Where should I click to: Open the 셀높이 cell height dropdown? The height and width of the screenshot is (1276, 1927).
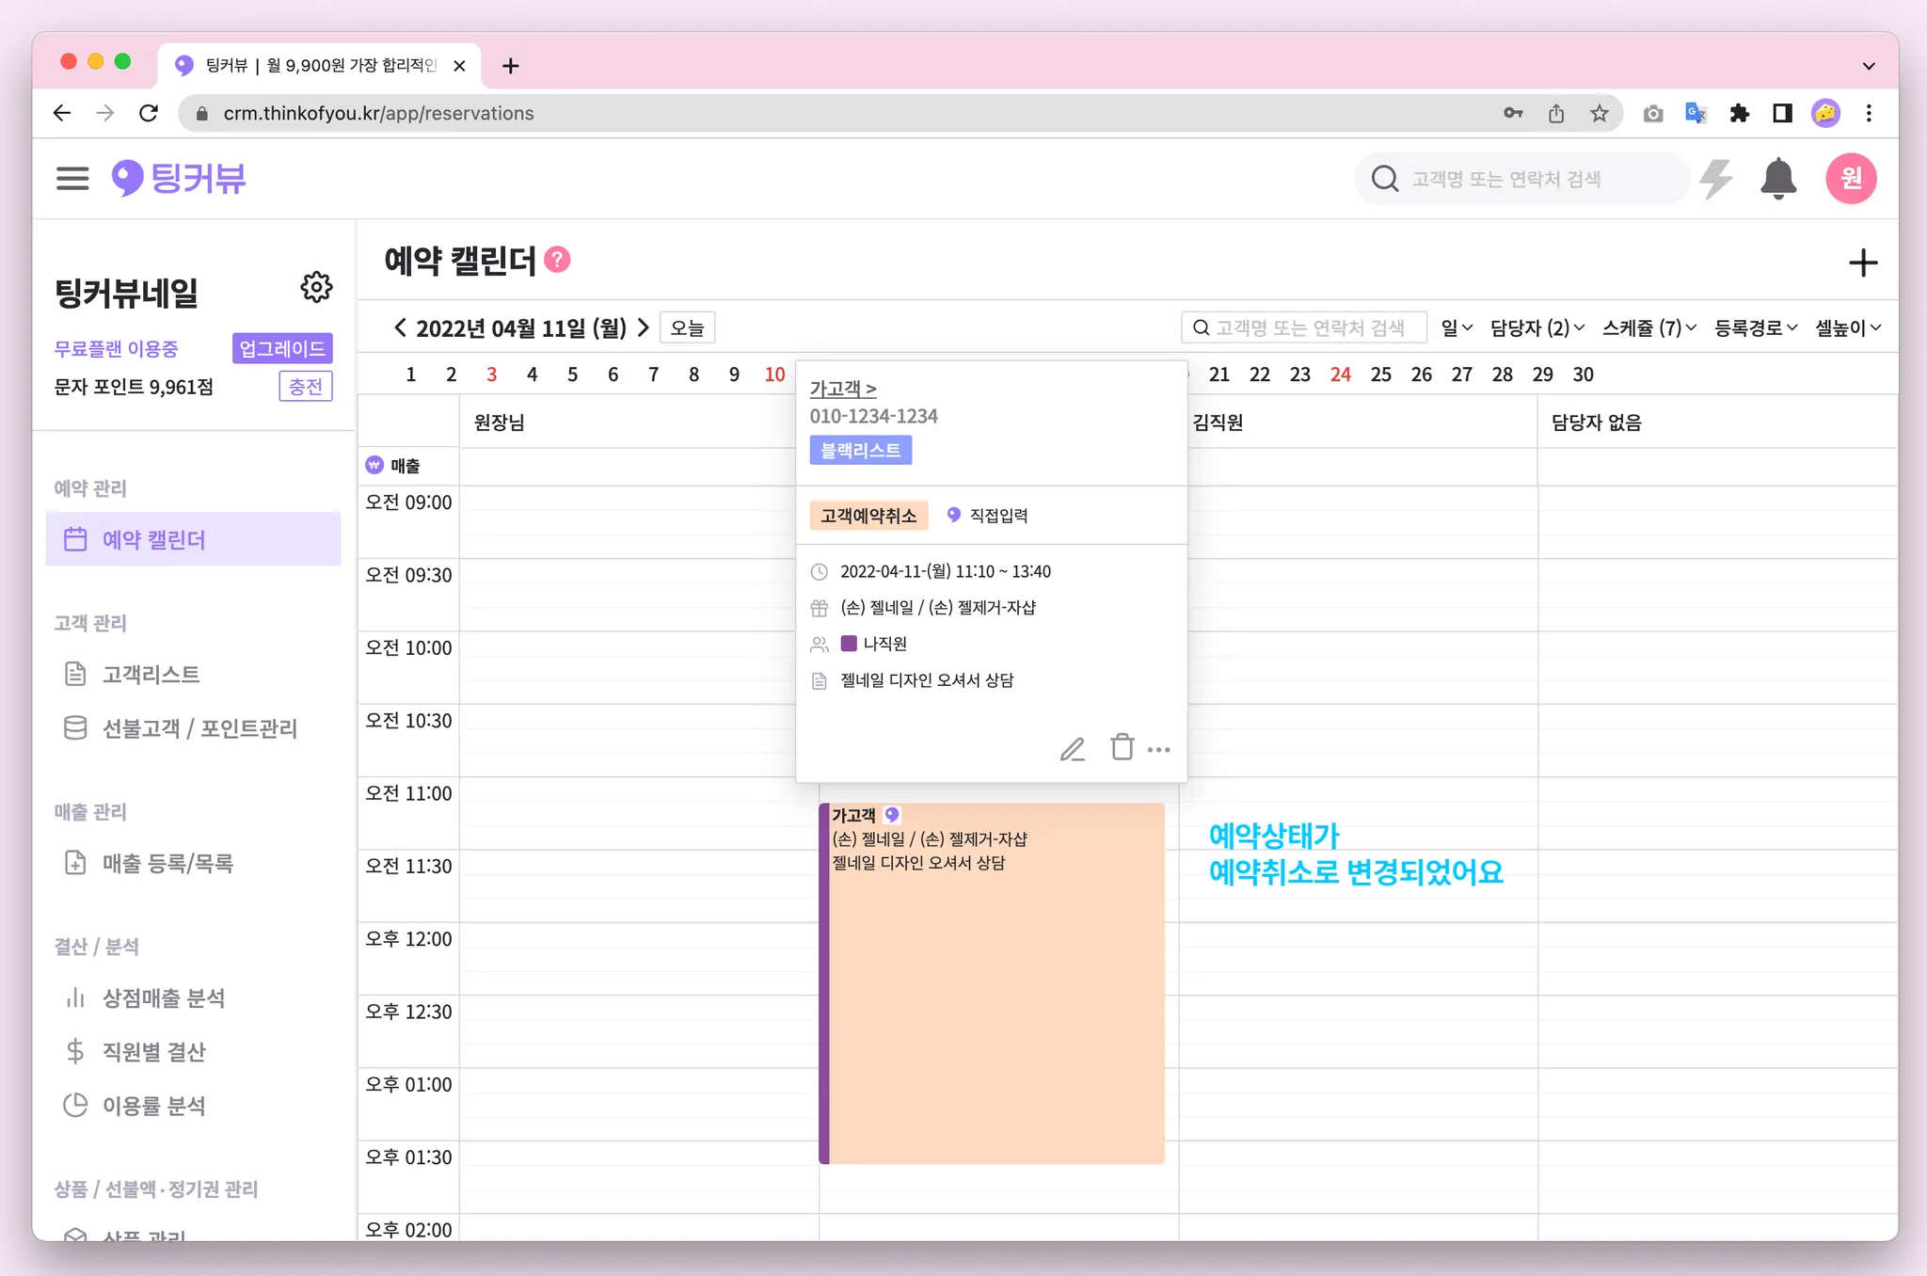[1847, 327]
